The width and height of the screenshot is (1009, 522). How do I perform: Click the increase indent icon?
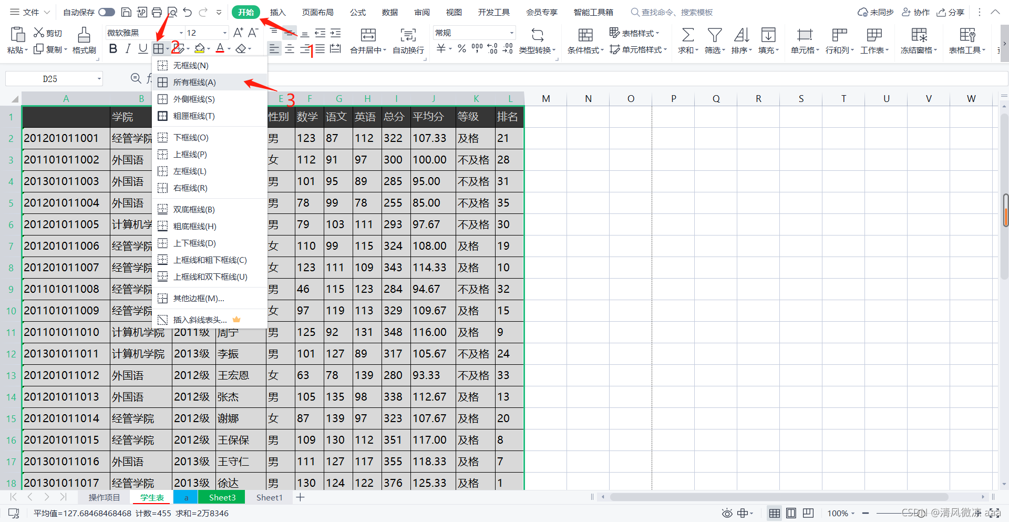click(x=335, y=33)
